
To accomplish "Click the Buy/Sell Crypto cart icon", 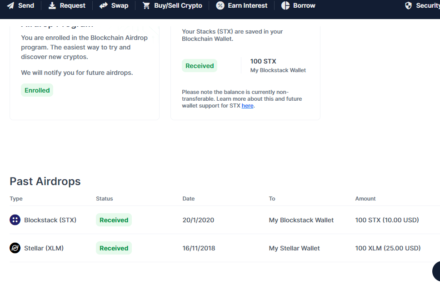I will pos(146,5).
